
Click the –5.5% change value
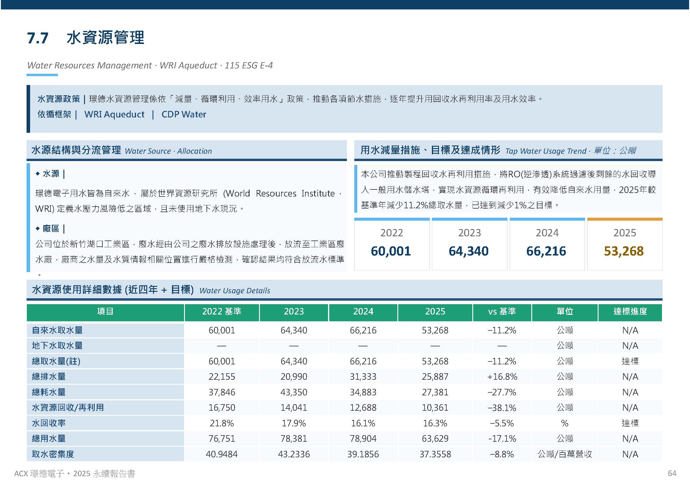tap(502, 423)
